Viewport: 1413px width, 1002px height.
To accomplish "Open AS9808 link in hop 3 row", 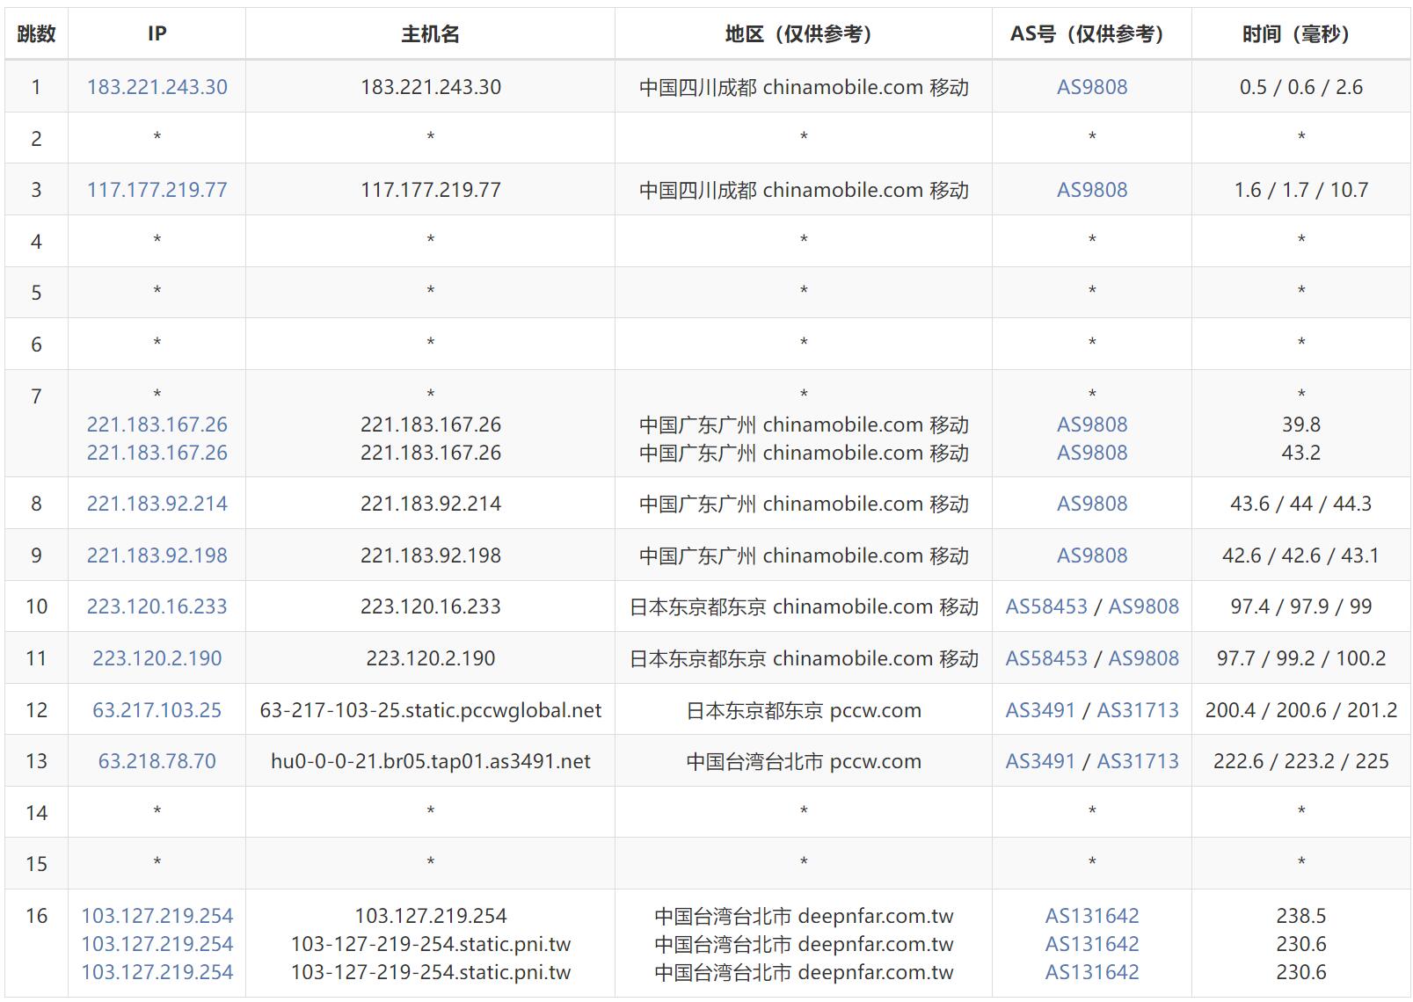I will pyautogui.click(x=1092, y=190).
